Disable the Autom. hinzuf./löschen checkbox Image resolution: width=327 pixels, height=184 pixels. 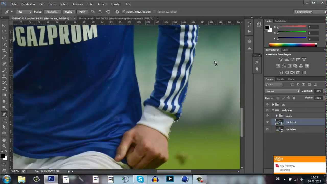click(124, 11)
